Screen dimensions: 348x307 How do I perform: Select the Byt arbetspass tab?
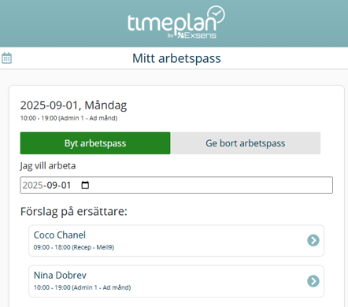95,143
